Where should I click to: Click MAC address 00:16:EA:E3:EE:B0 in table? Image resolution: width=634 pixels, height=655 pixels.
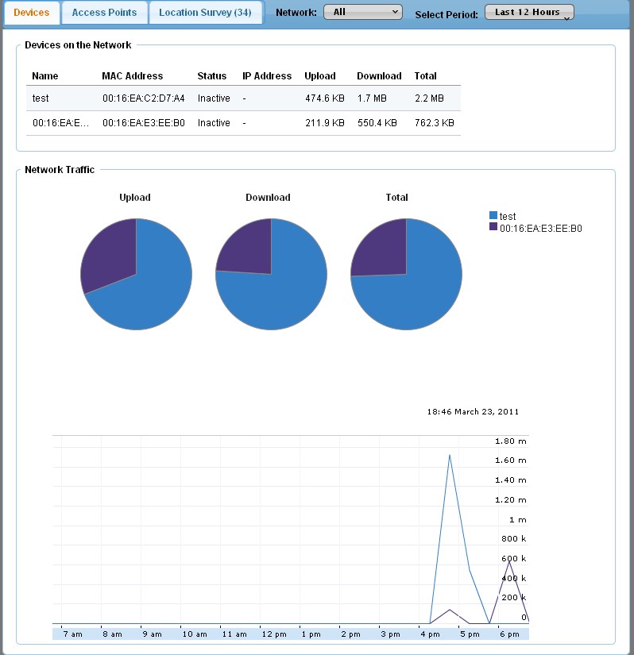coord(143,123)
